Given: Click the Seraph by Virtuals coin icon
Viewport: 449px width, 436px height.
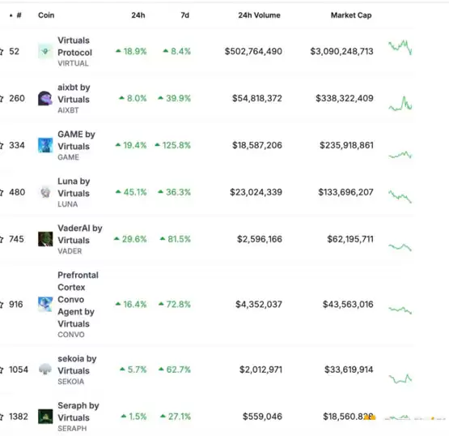Looking at the screenshot, I should pyautogui.click(x=45, y=417).
